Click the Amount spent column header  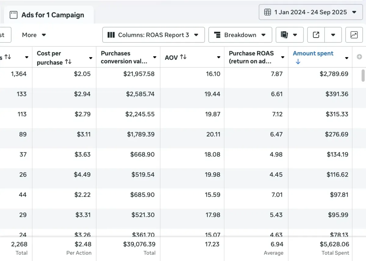pyautogui.click(x=313, y=53)
